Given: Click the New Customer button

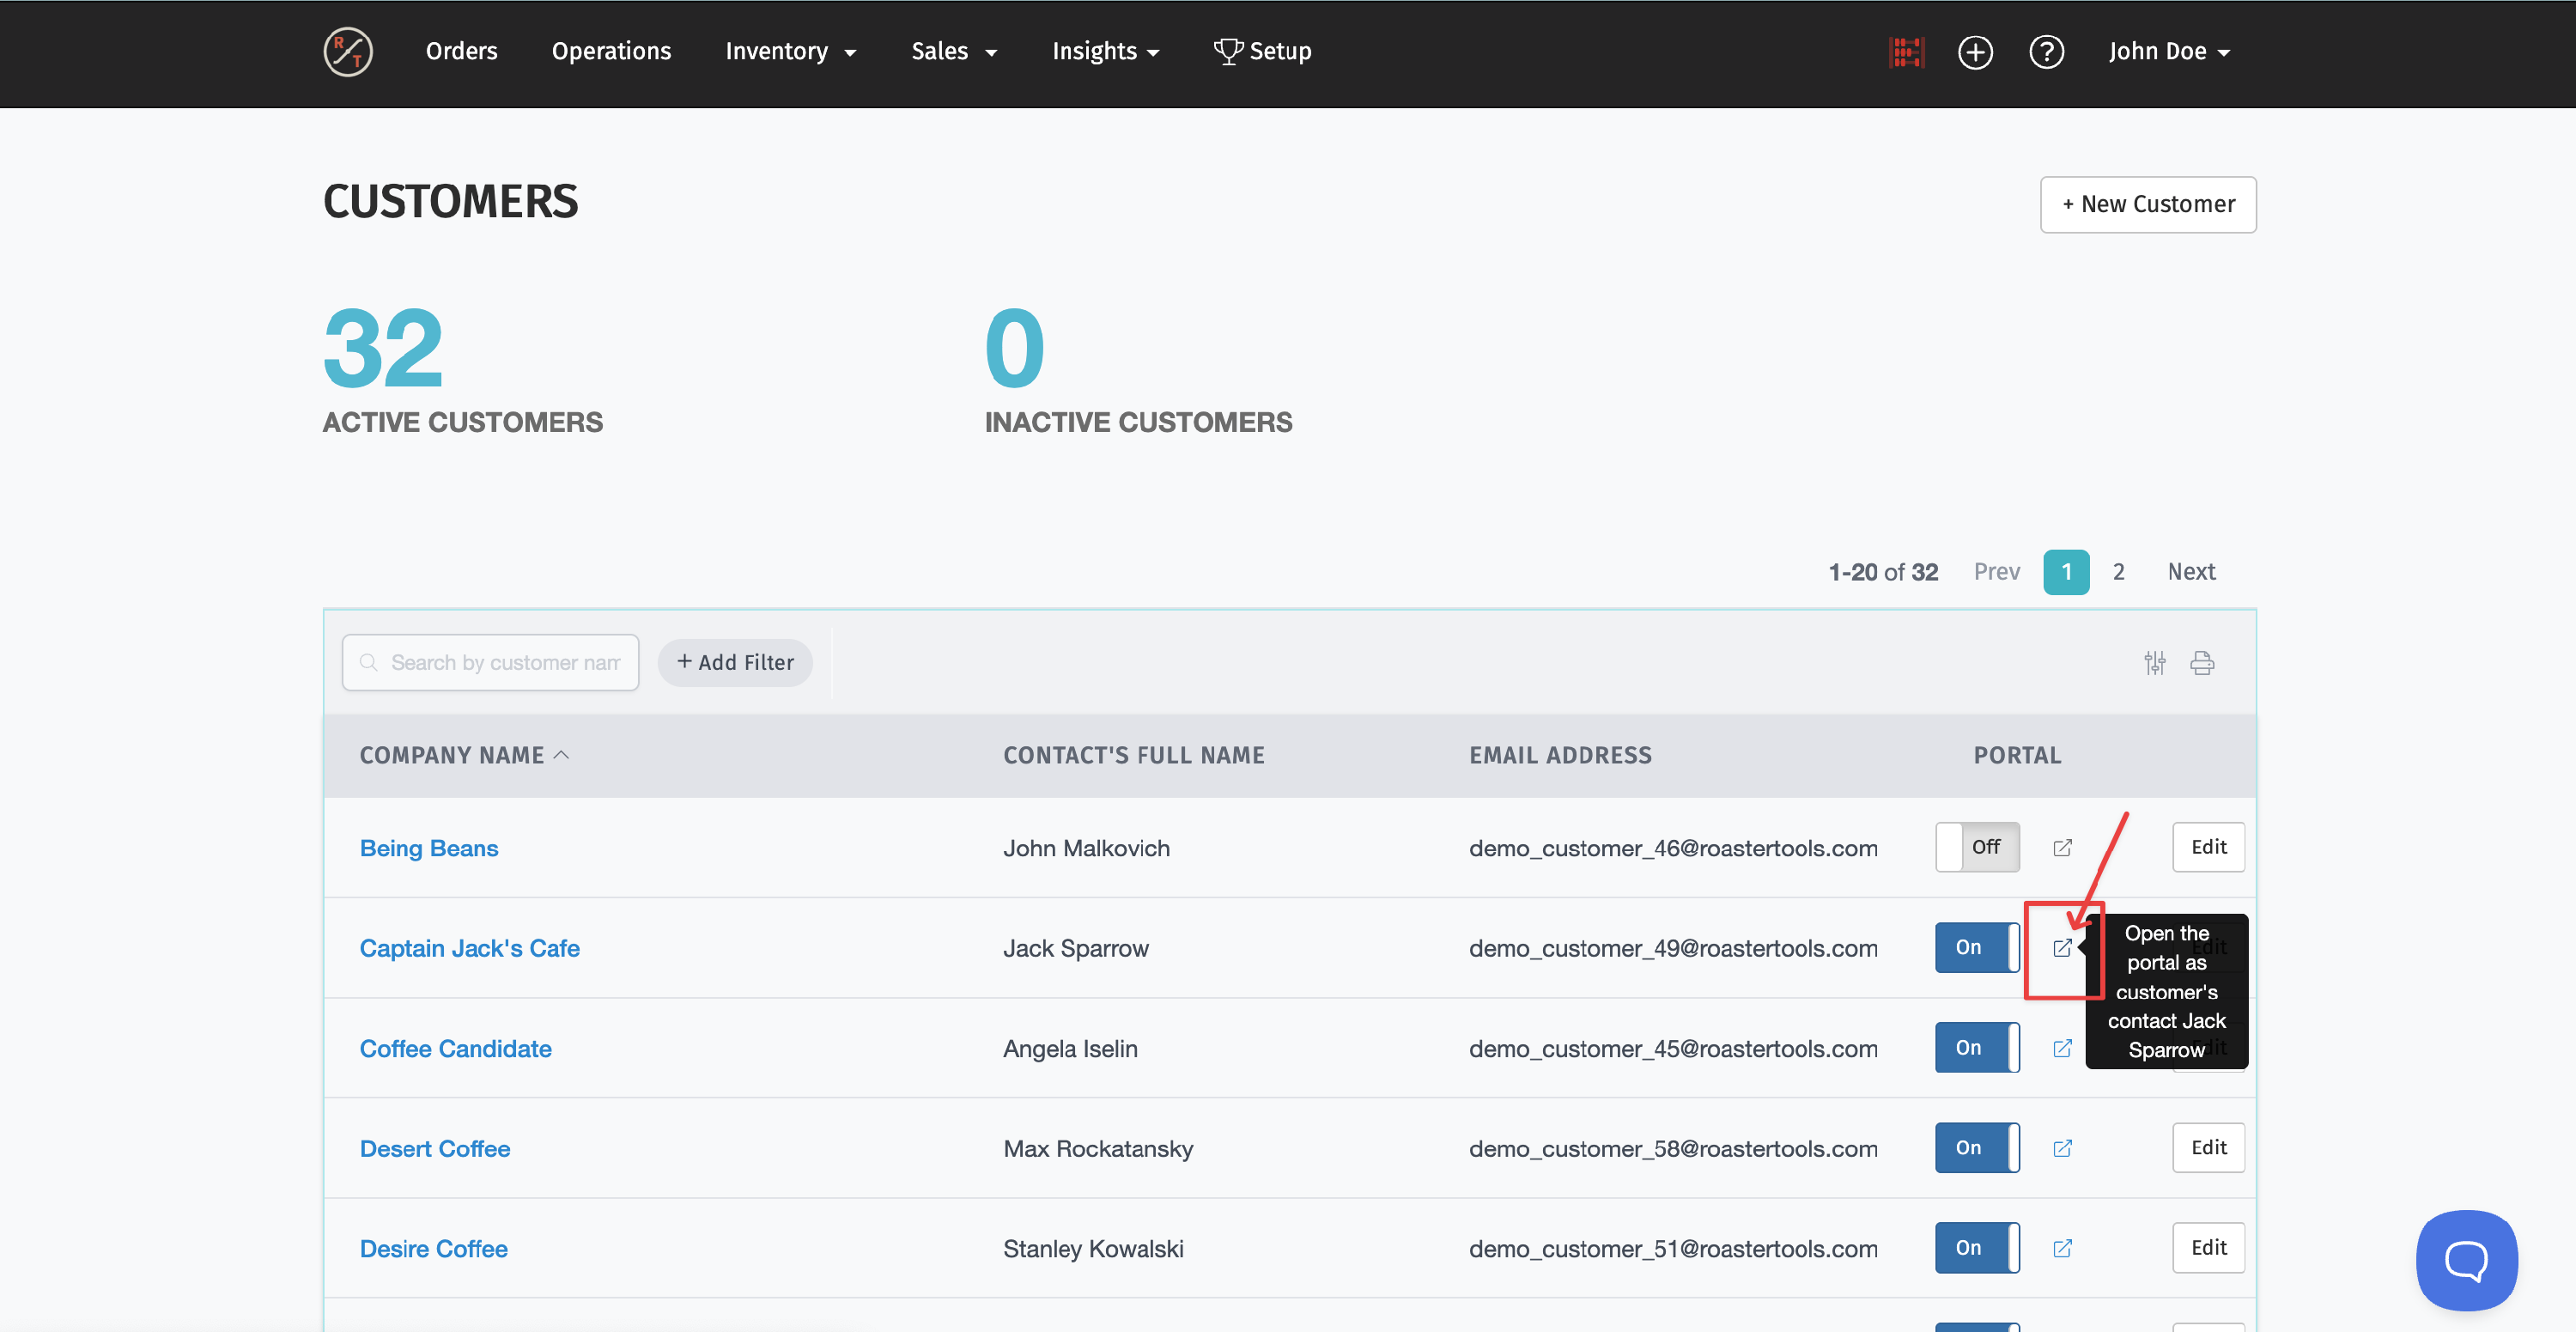Looking at the screenshot, I should tap(2147, 205).
